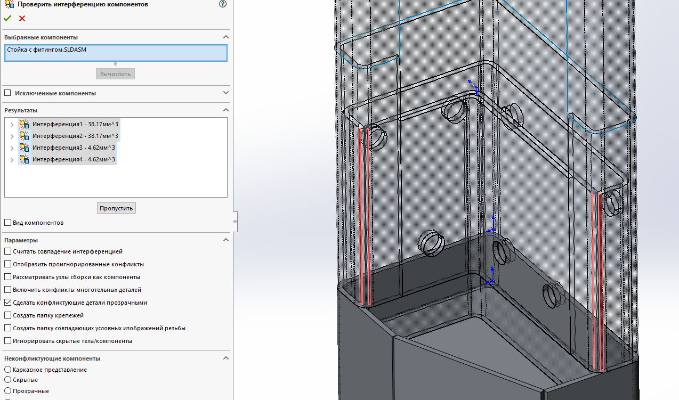Select Интерференция3 - 4.62мм^3 result
Viewport: 679px width, 400px height.
74,148
